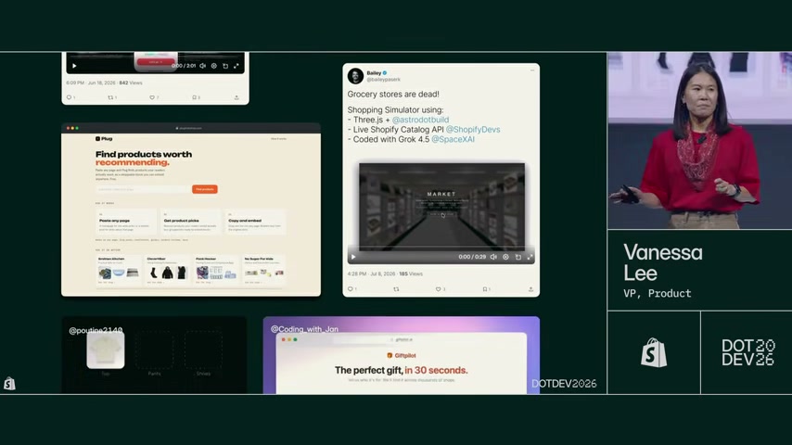Click the loop icon in Bailey tweet video
The width and height of the screenshot is (792, 445).
[518, 257]
